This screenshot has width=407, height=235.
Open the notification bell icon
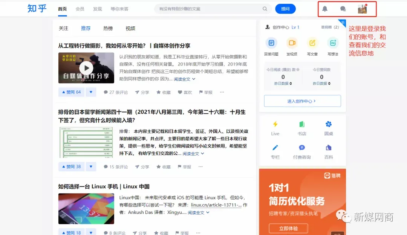coord(325,8)
